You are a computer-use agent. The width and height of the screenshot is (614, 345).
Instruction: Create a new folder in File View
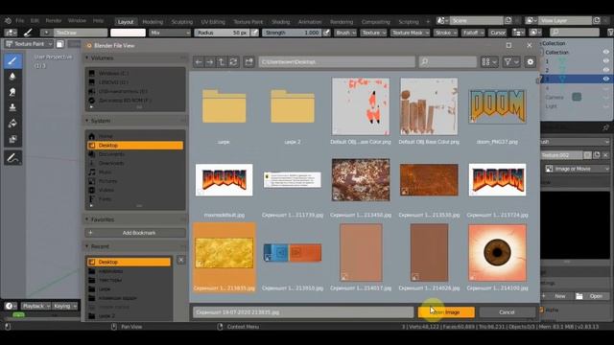(x=249, y=61)
